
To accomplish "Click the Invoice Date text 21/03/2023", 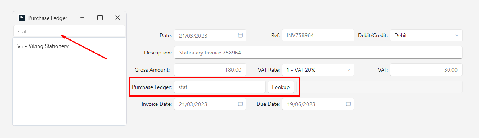I will 193,104.
